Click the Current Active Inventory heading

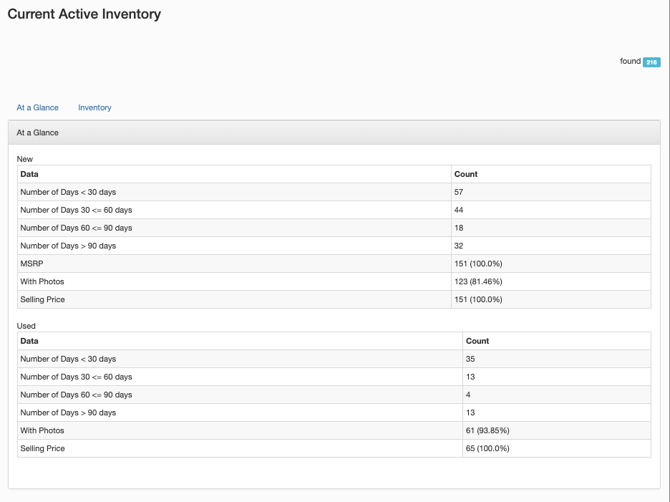84,14
